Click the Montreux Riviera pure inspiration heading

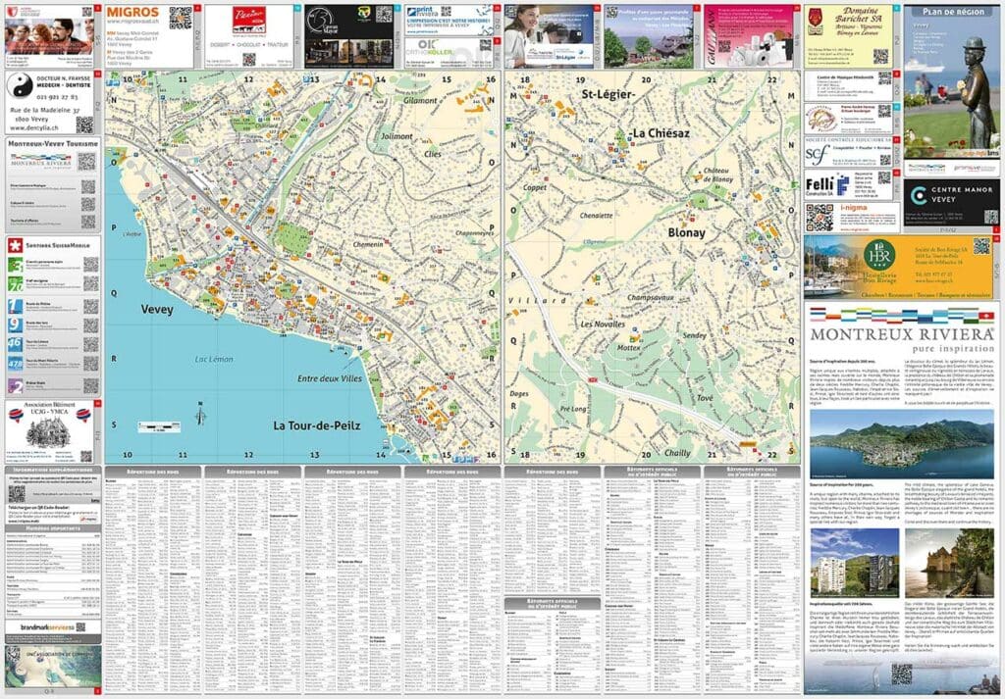tap(902, 338)
